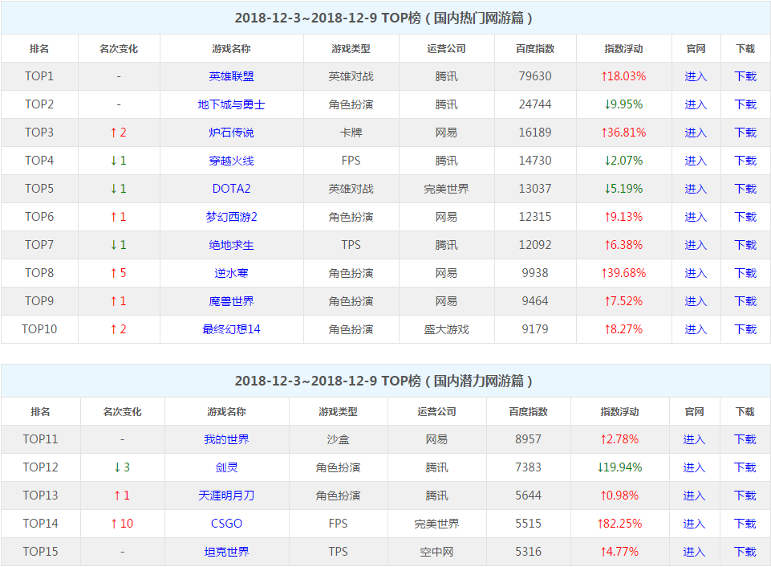Click the index change ↑36.81%
Screen dimensions: 771x567
[x=623, y=133]
